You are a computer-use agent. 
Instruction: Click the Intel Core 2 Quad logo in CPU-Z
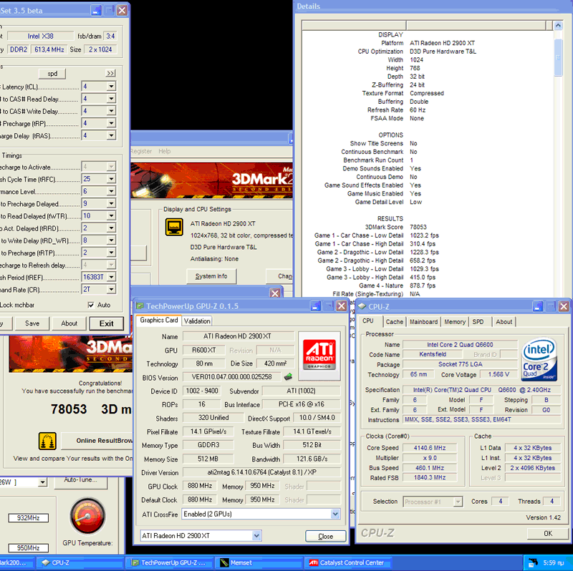tap(540, 360)
